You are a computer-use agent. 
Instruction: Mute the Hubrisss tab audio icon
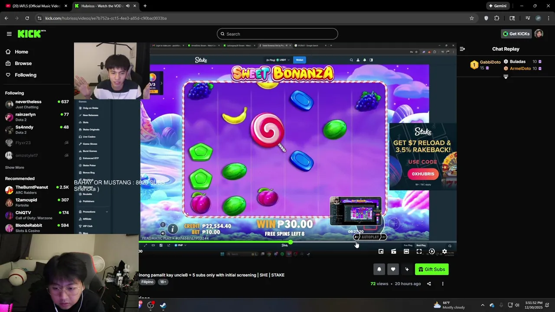click(127, 6)
